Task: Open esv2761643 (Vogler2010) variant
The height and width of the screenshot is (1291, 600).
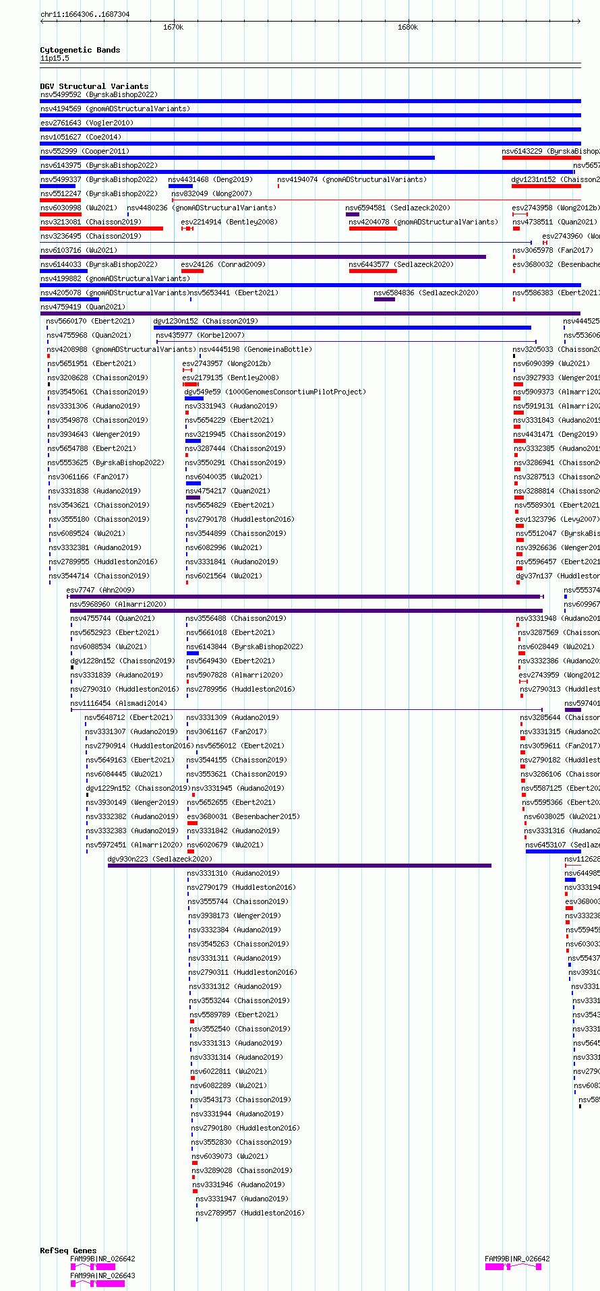Action: 86,123
